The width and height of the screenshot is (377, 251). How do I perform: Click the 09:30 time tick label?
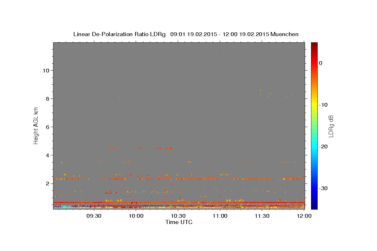point(94,216)
